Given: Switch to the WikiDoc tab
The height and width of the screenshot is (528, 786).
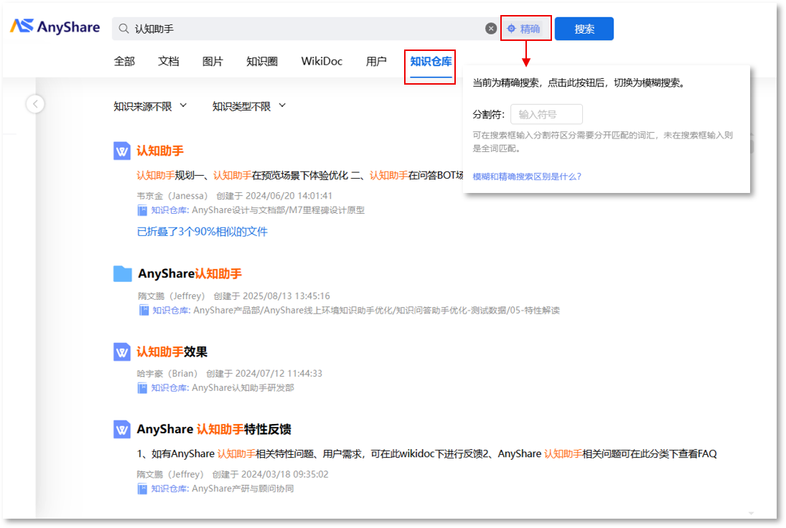Looking at the screenshot, I should tap(322, 61).
